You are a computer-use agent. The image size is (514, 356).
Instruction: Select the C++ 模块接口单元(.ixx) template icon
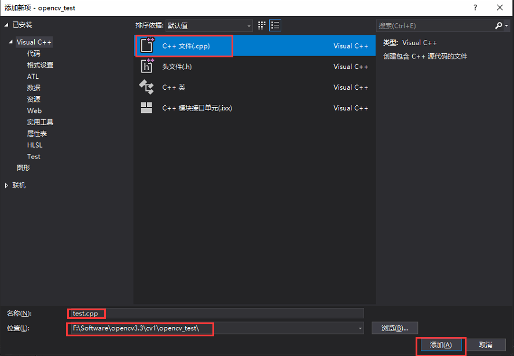[146, 107]
